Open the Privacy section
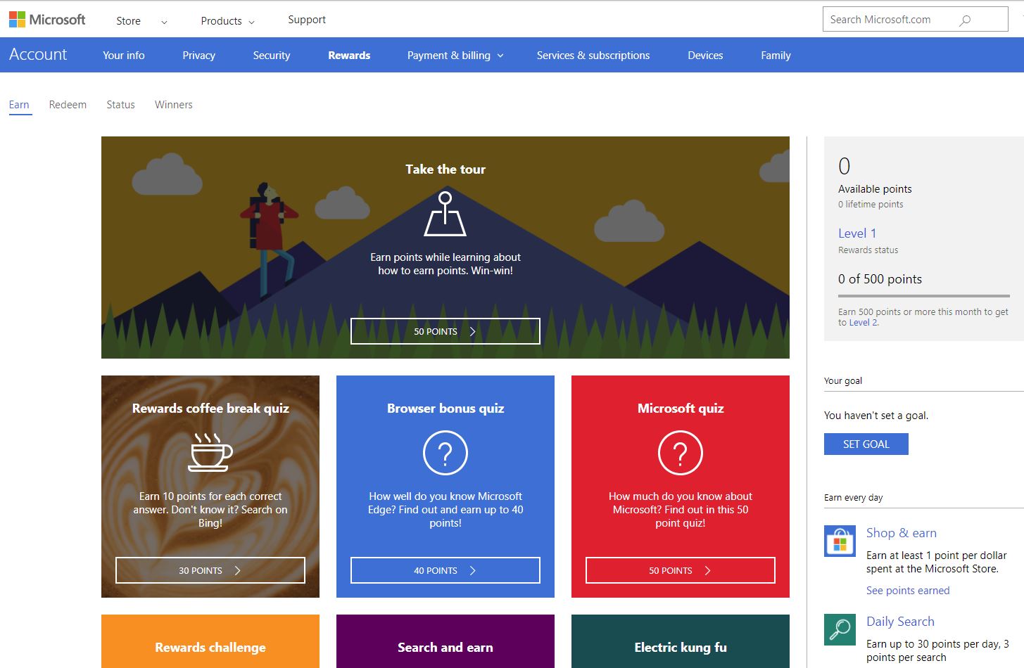This screenshot has width=1024, height=668. point(199,56)
